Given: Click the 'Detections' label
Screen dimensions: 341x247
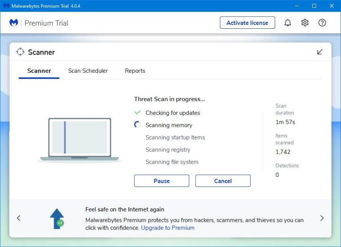Looking at the screenshot, I should click(x=287, y=165).
